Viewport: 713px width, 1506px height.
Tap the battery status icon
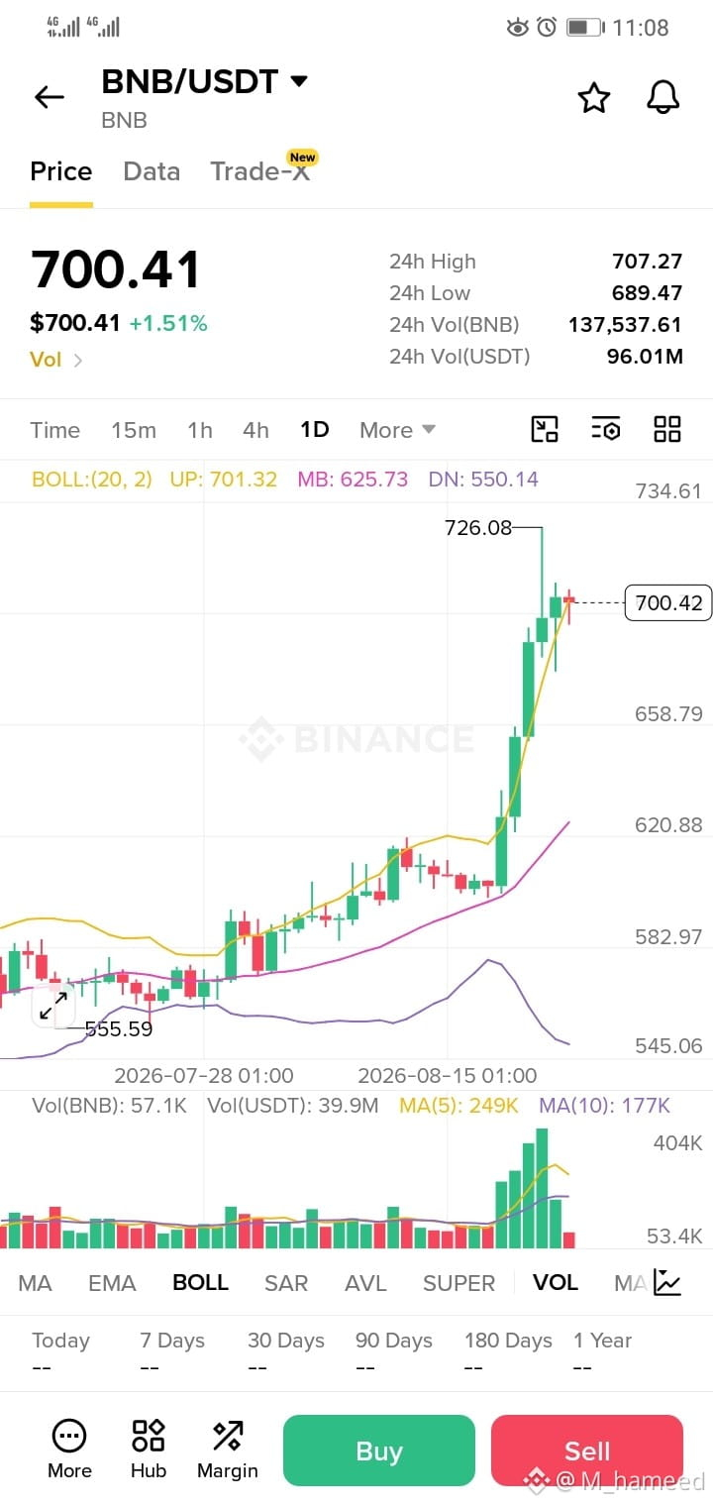585,27
